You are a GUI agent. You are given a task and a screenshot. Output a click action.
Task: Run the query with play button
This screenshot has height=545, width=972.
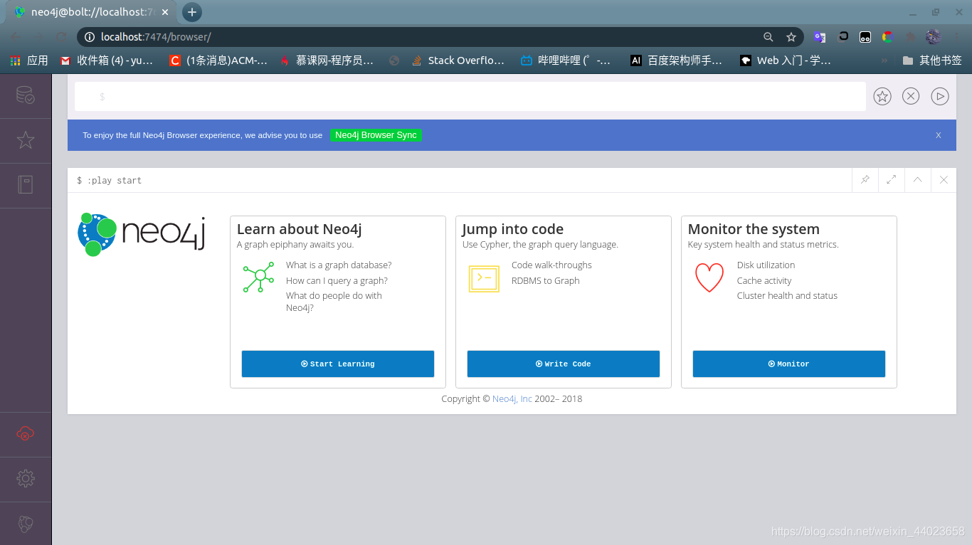(x=940, y=97)
